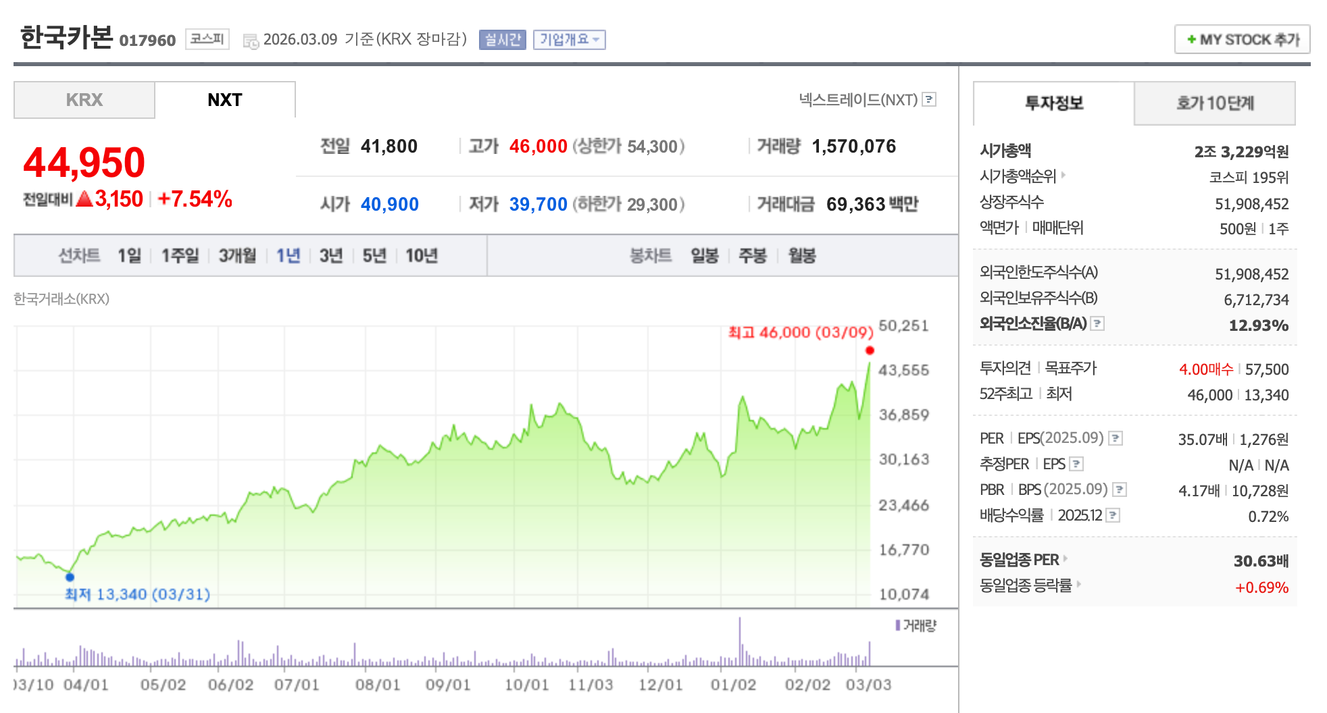Open help icon next to PER EPS(2025.09)
Image resolution: width=1327 pixels, height=713 pixels.
coord(1116,438)
